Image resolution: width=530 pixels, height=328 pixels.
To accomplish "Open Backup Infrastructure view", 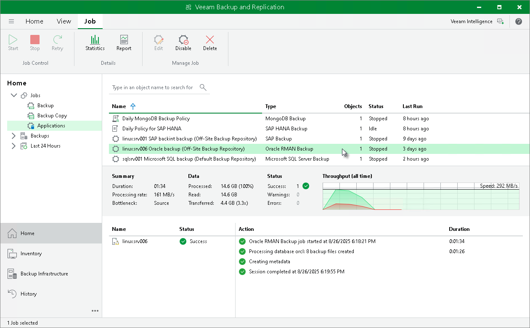I will [x=44, y=274].
